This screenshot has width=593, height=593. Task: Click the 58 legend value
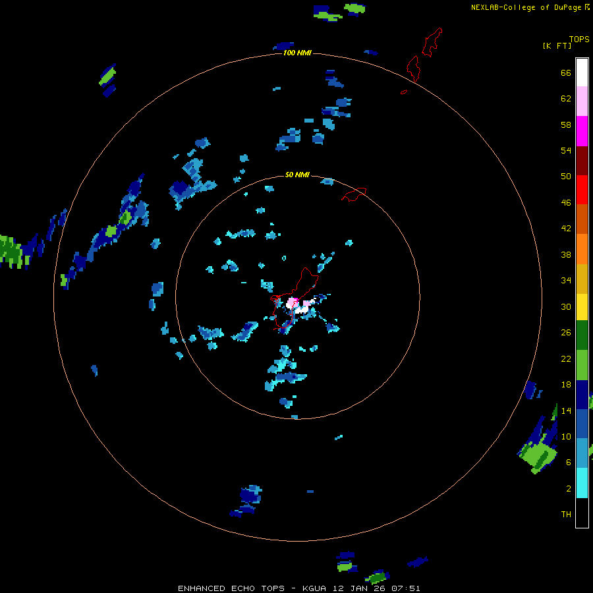pos(566,125)
